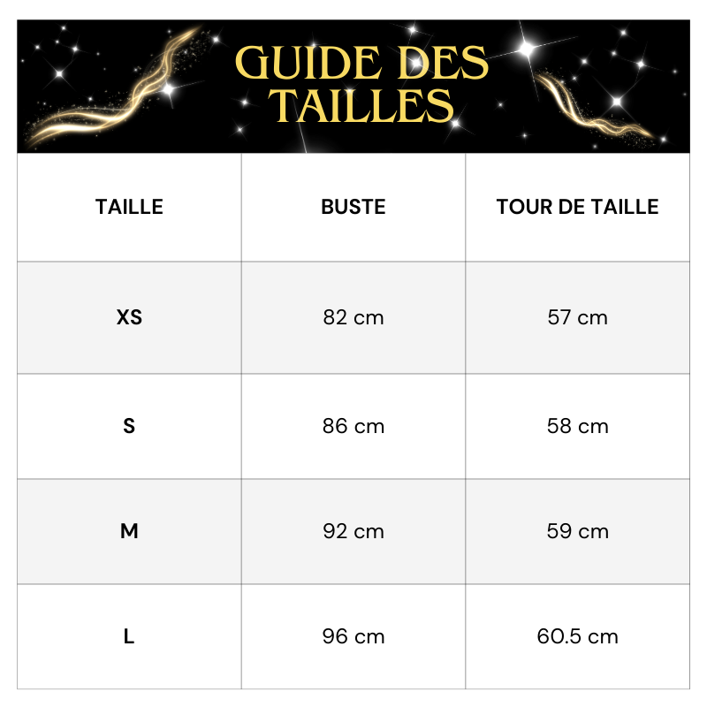Click the 60.5 cm waist value
Image resolution: width=707 pixels, height=707 pixels.
(x=577, y=636)
